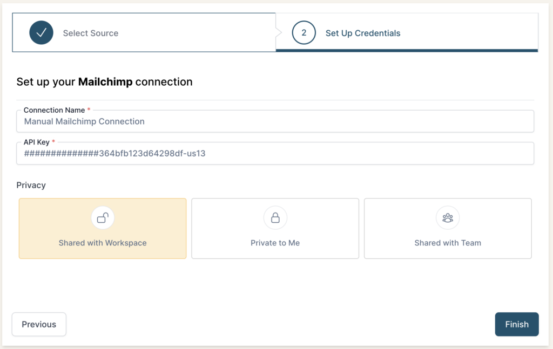Focus the Connection Name text field
Viewport: 553px width, 349px height.
[275, 121]
